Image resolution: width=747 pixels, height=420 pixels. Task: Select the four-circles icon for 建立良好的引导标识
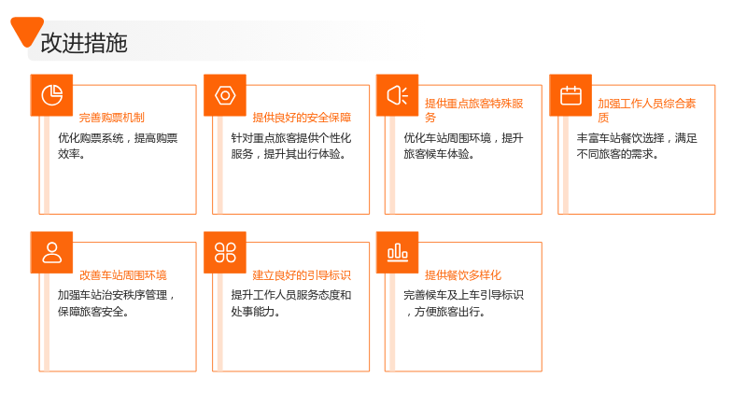point(225,252)
